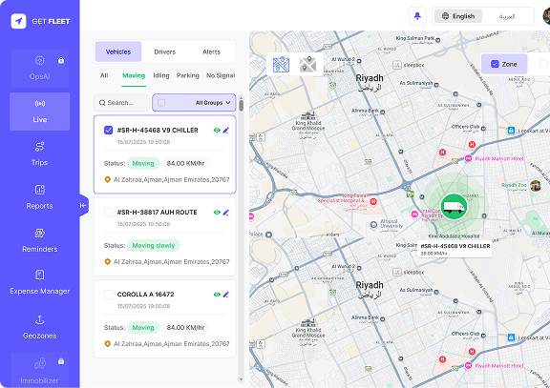Open the OpsAI sidebar item
This screenshot has width=550, height=388.
40,69
